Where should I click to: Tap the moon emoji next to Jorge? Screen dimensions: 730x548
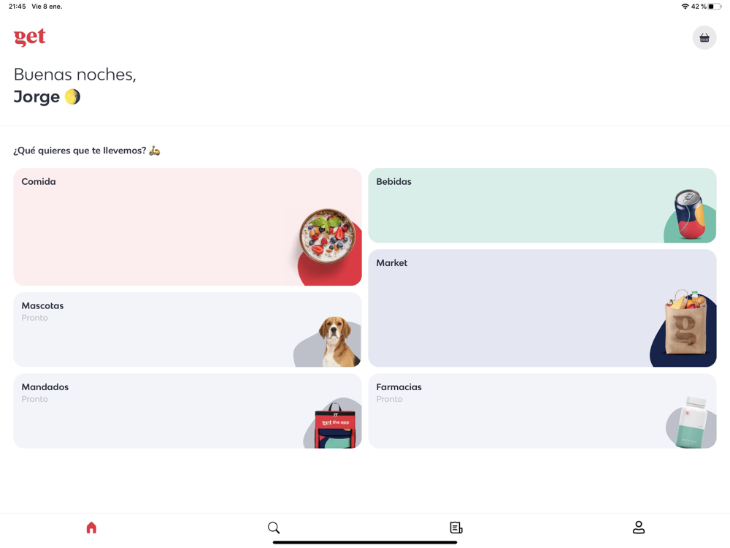click(x=72, y=97)
